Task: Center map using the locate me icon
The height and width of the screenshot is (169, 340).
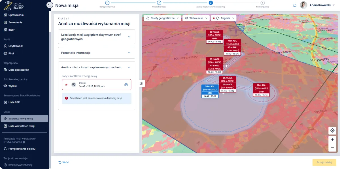Action: [x=332, y=130]
